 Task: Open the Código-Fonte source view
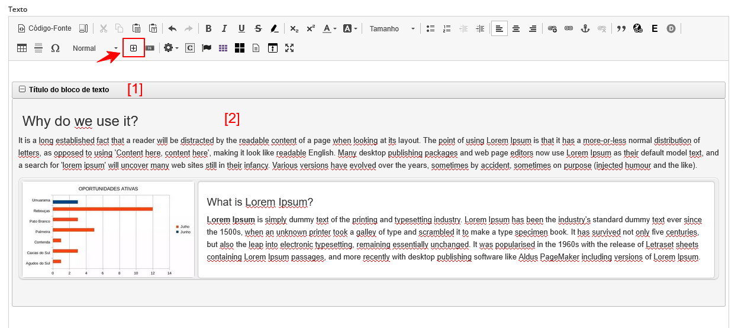coord(44,28)
